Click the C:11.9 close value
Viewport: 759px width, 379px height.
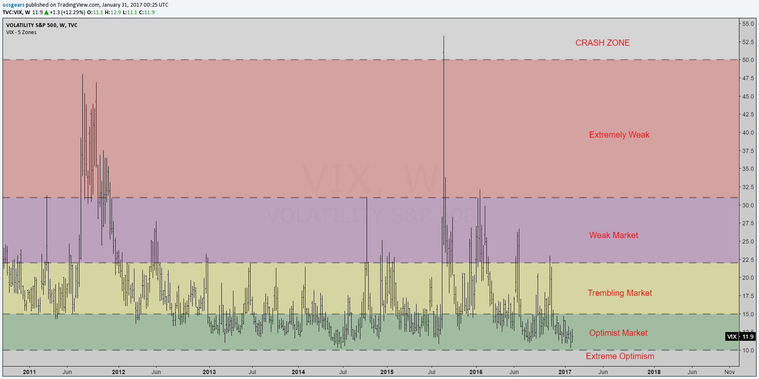tap(147, 12)
